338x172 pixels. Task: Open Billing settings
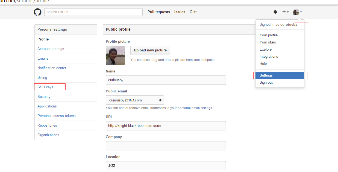[x=66, y=78]
